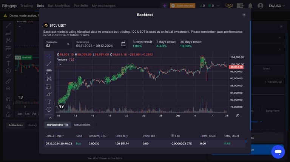Collapse the legend in background chart
This screenshot has height=162, width=290.
pos(20,26)
